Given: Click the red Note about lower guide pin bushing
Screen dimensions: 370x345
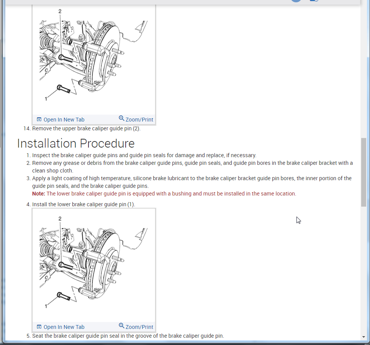Looking at the screenshot, I should click(164, 194).
